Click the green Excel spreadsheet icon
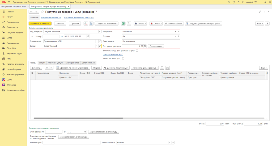Screen dimensions: 272x146 click(123, 24)
